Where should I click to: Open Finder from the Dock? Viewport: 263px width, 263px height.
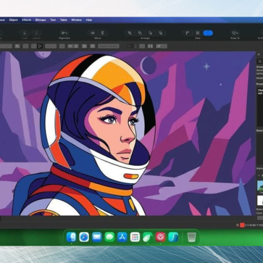[x=71, y=237]
